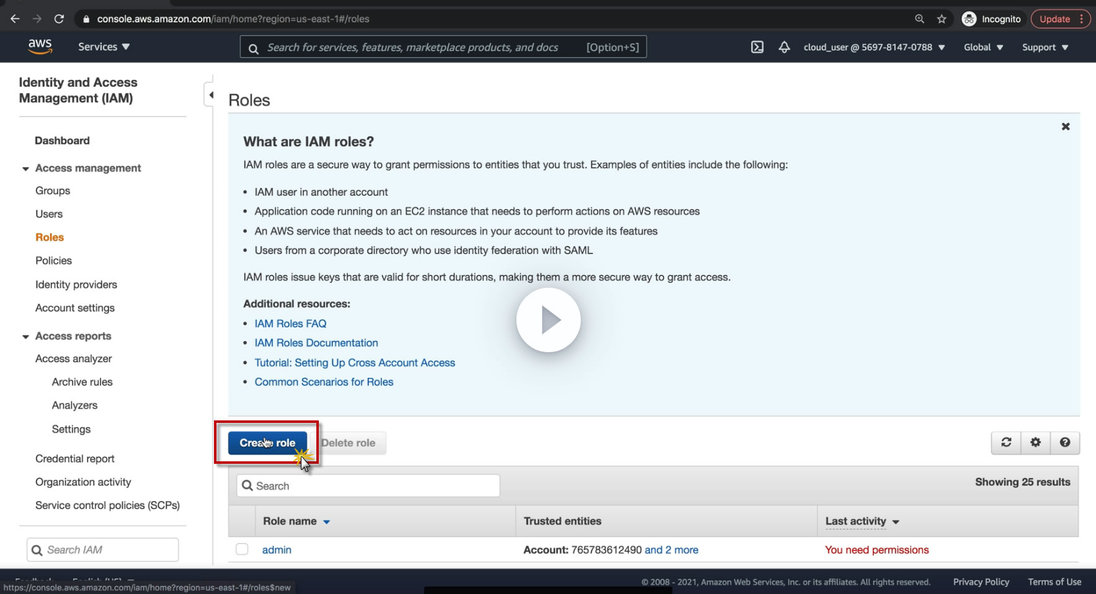Refresh the roles list

tap(1006, 442)
